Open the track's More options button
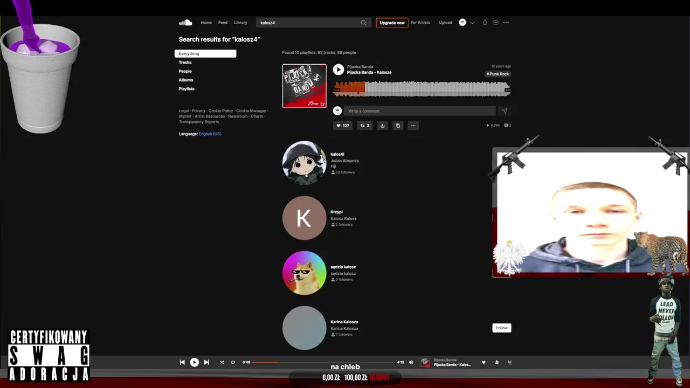This screenshot has width=690, height=388. tap(413, 126)
